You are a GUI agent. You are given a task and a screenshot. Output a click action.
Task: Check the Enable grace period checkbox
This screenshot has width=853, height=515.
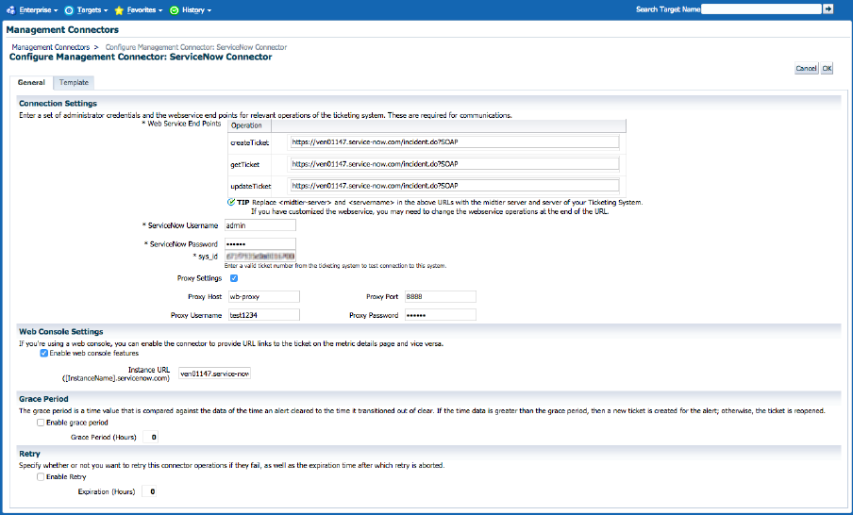pyautogui.click(x=41, y=423)
